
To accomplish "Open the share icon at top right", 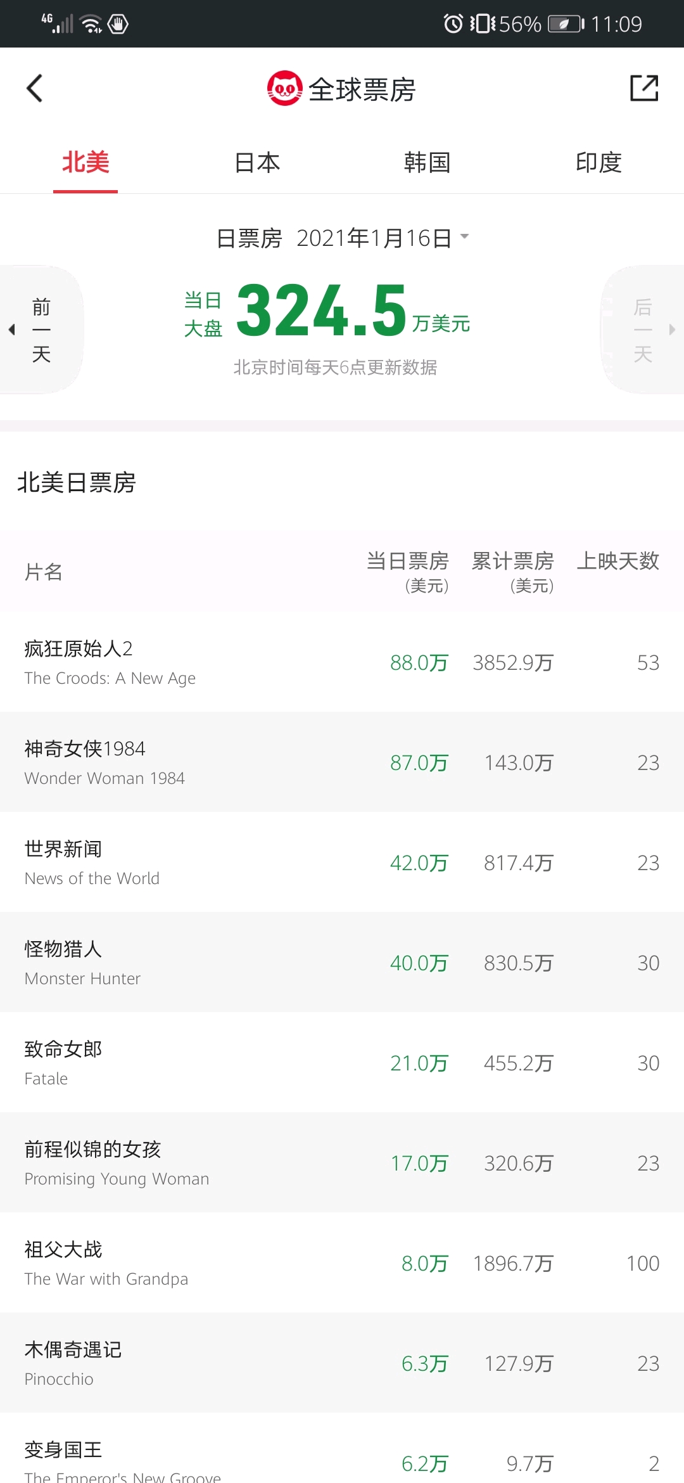I will 644,88.
